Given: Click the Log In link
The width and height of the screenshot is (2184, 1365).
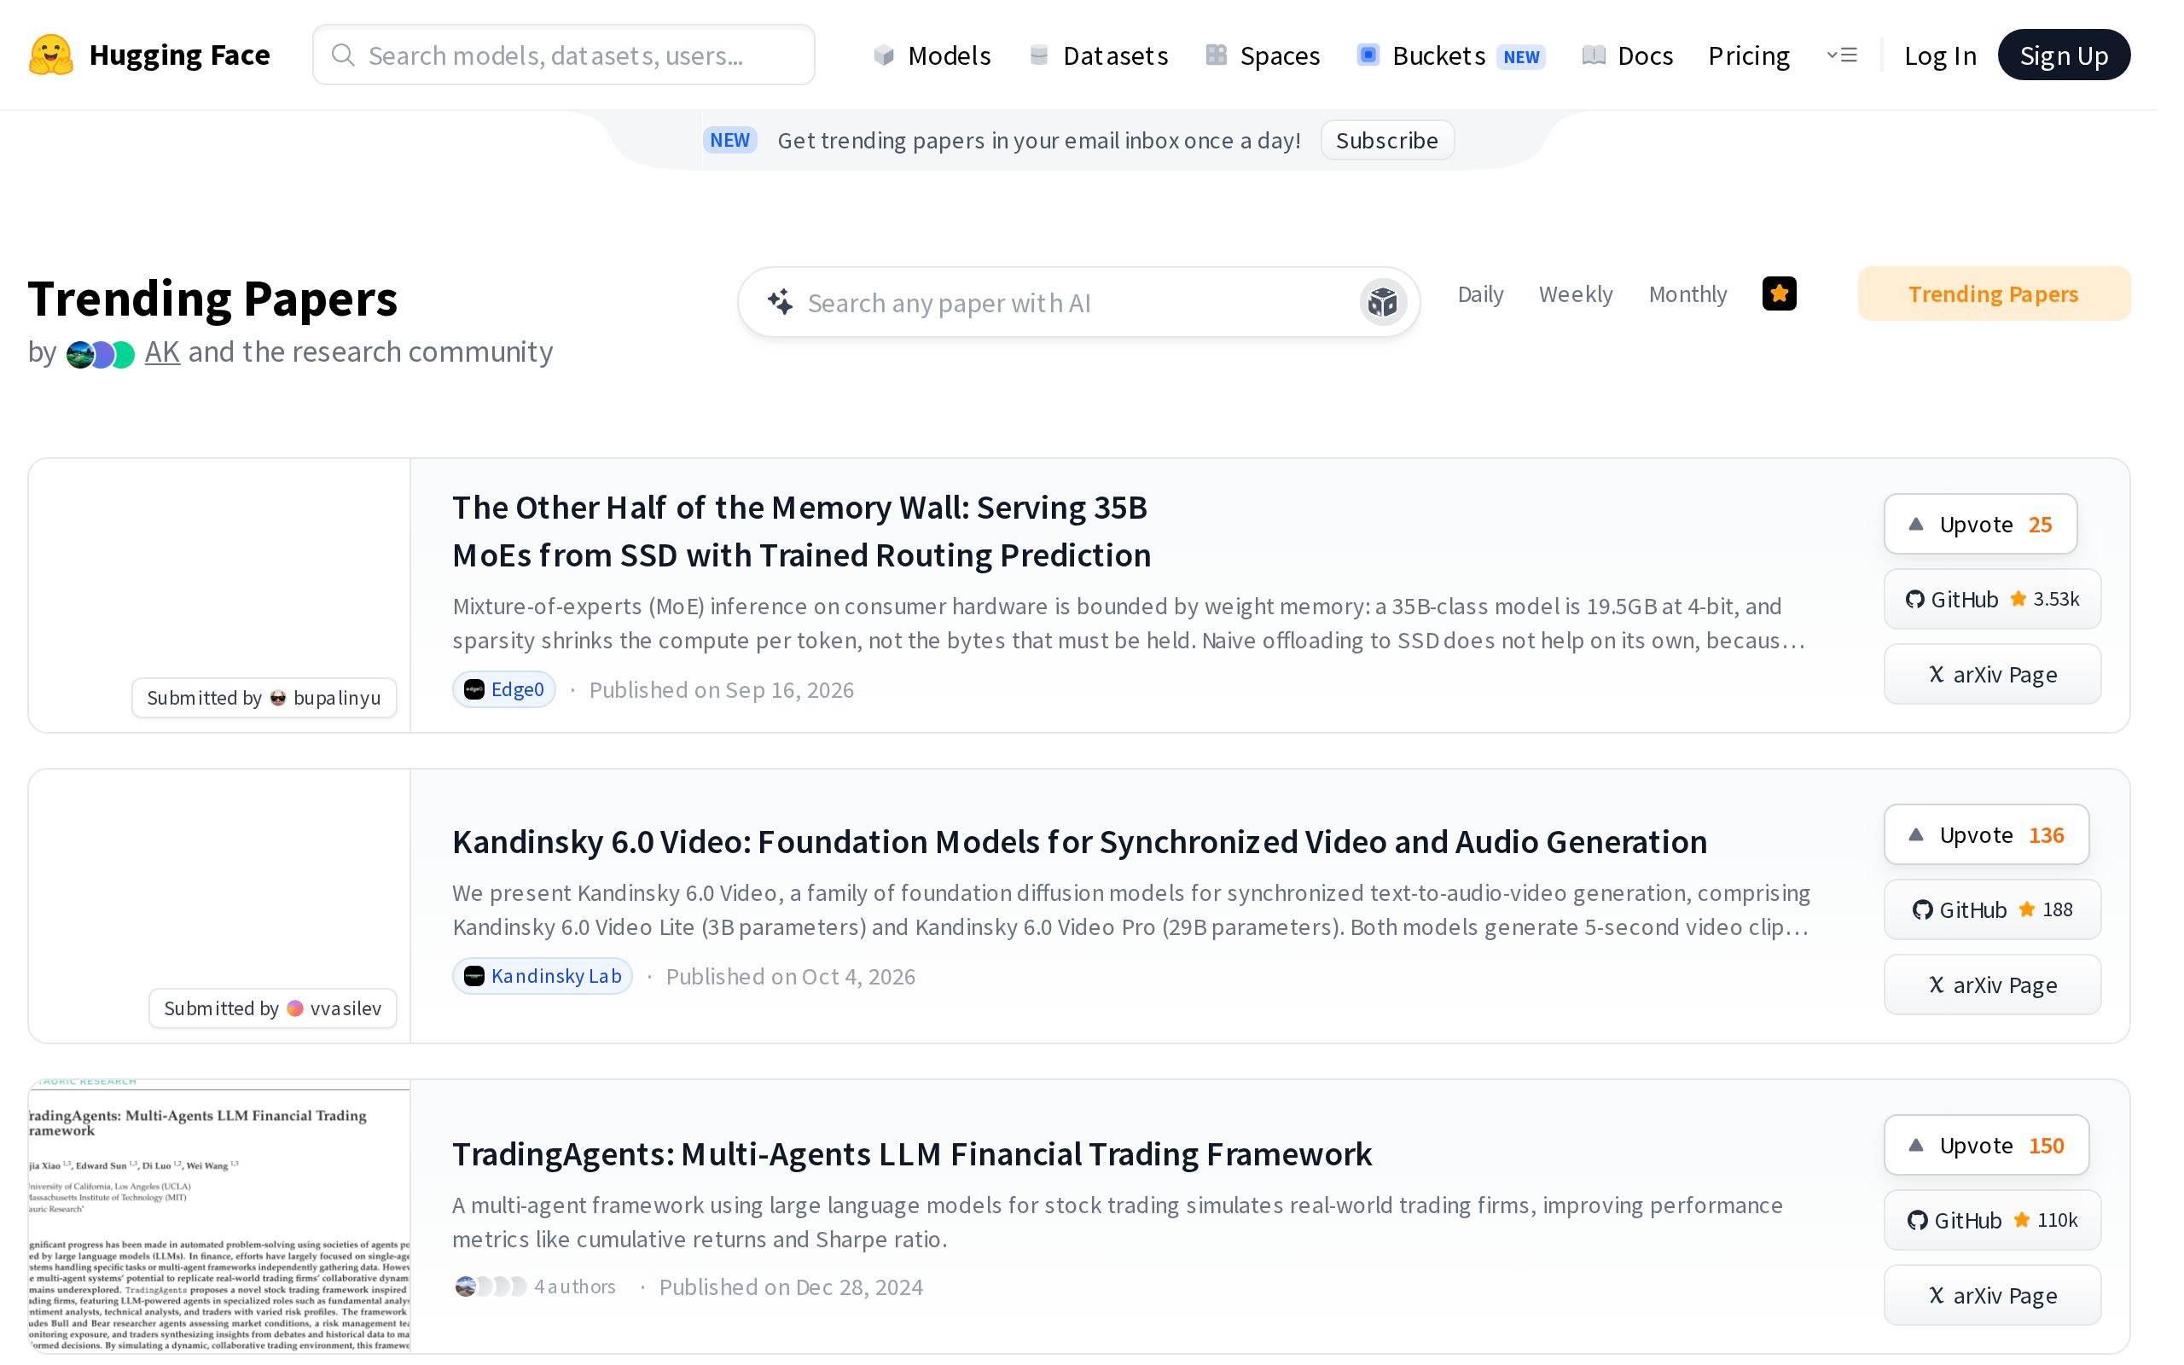Looking at the screenshot, I should tap(1939, 55).
